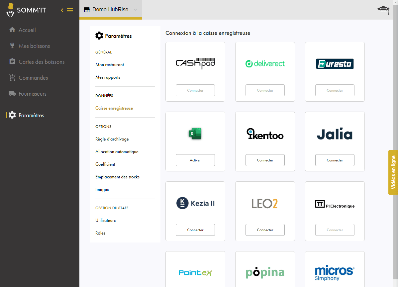Viewport: 398px width, 287px height.
Task: Open Mes boissons section
Action: (x=34, y=46)
